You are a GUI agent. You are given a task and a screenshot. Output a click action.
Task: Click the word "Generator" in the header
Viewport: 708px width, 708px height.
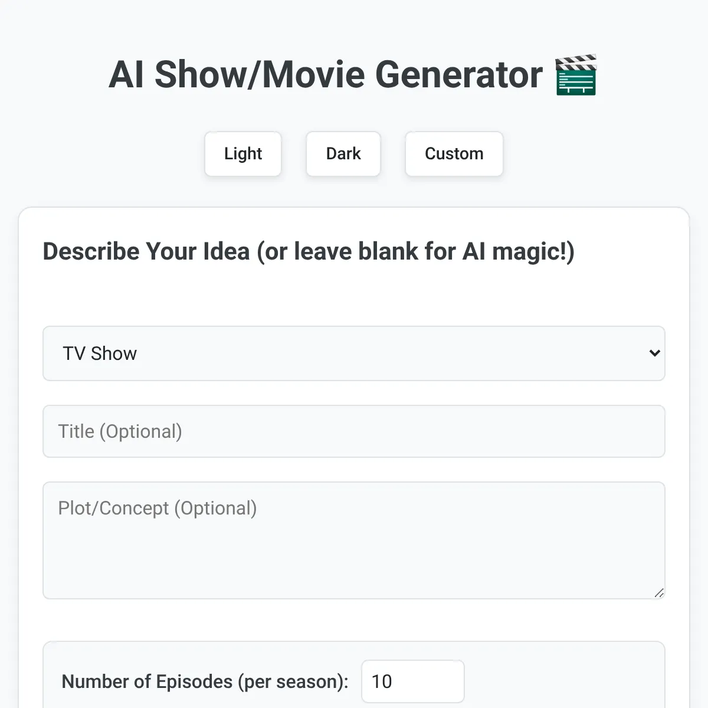[x=458, y=75]
